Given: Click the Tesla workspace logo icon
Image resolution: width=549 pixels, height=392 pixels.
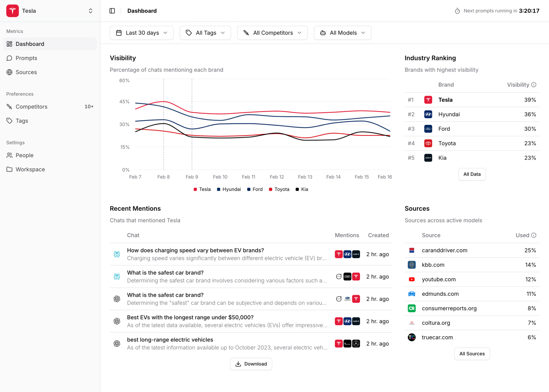Looking at the screenshot, I should coord(12,11).
